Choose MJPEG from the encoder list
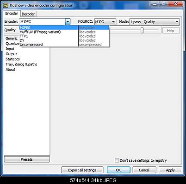 [x=64, y=27]
